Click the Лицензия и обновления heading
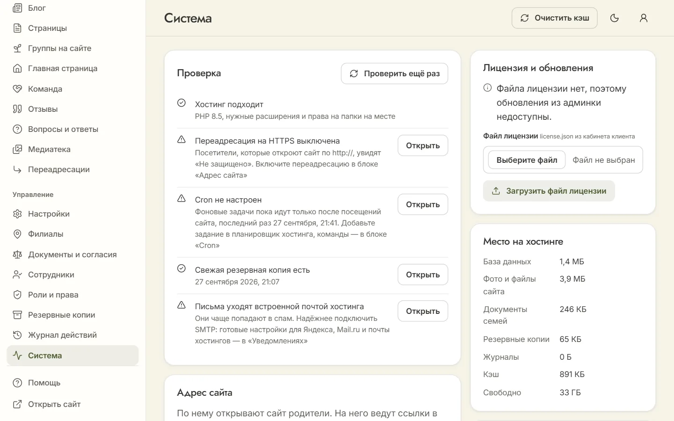Viewport: 674px width, 421px height. click(x=538, y=68)
